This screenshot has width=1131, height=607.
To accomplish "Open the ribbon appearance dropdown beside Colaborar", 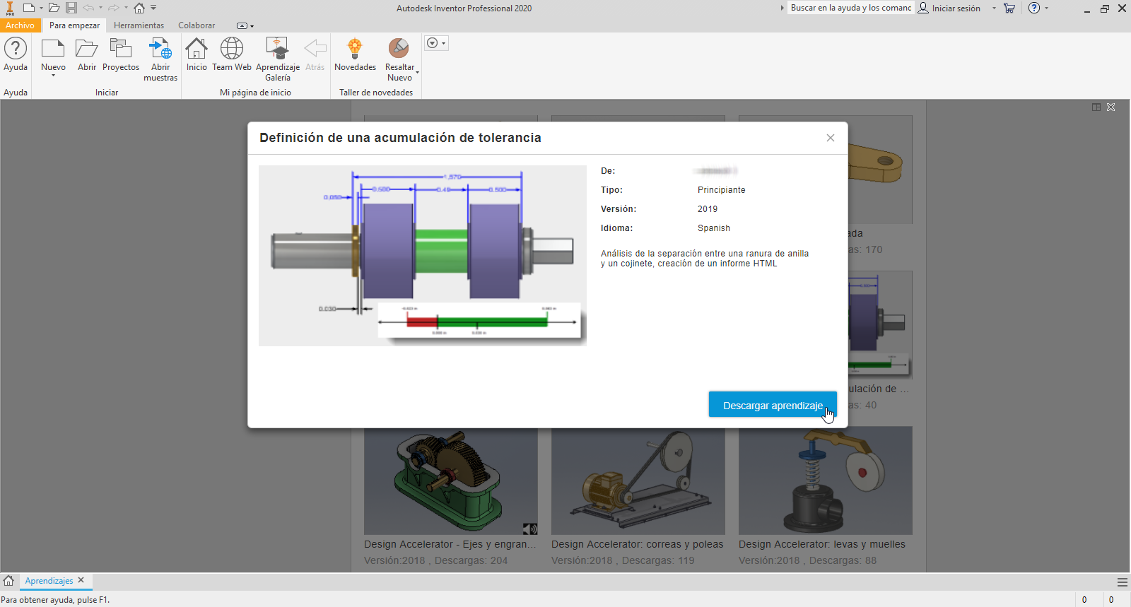I will coord(245,26).
